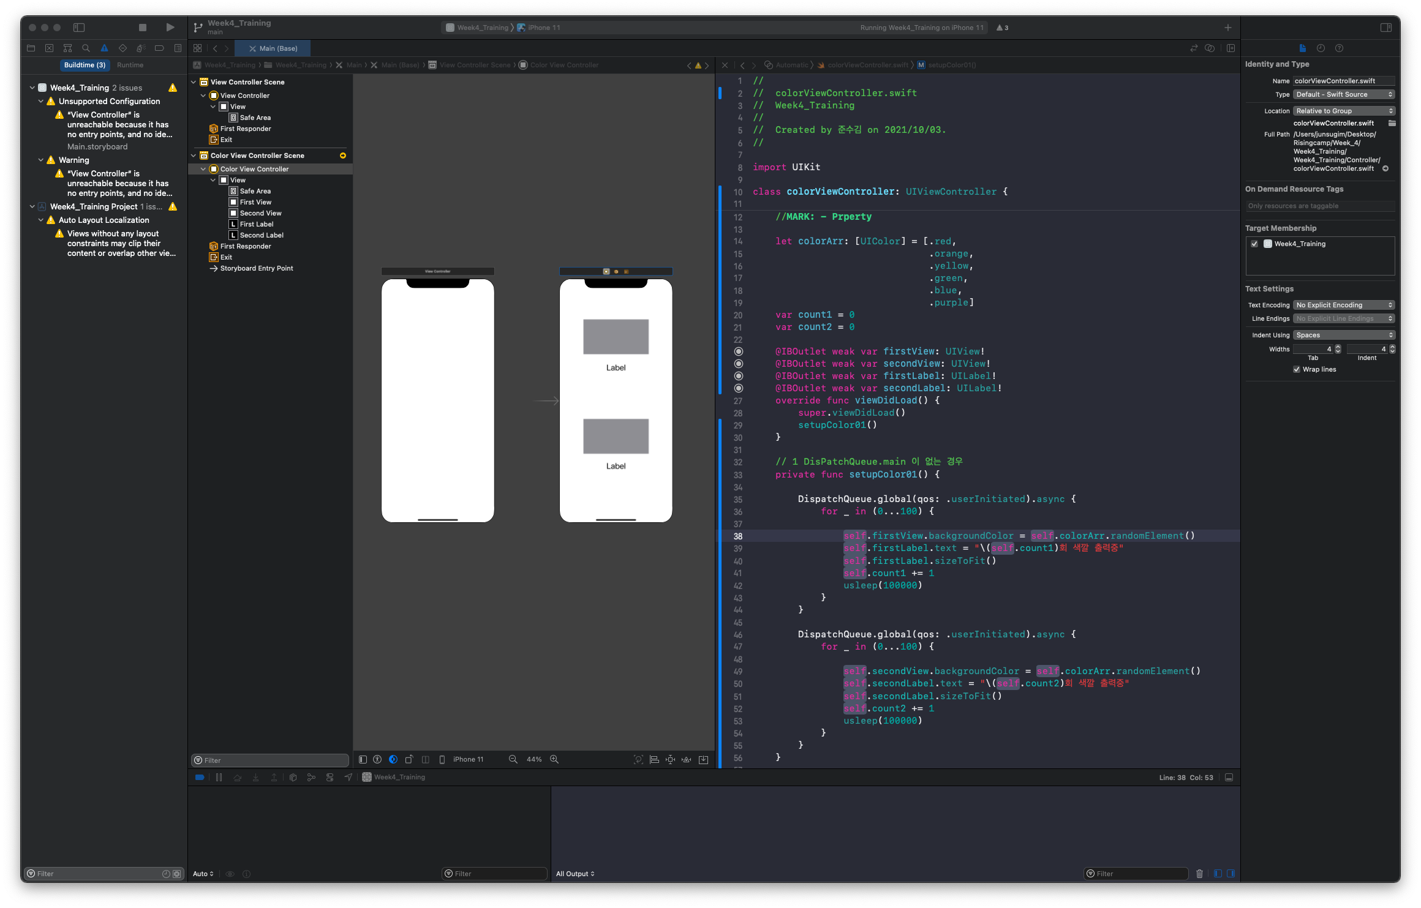Image resolution: width=1421 pixels, height=908 pixels.
Task: Select Second Label in document outline
Action: coord(262,235)
